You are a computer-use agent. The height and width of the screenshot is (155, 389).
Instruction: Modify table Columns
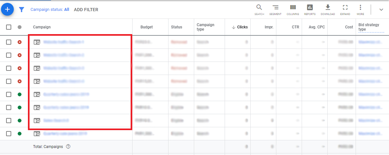point(293,10)
